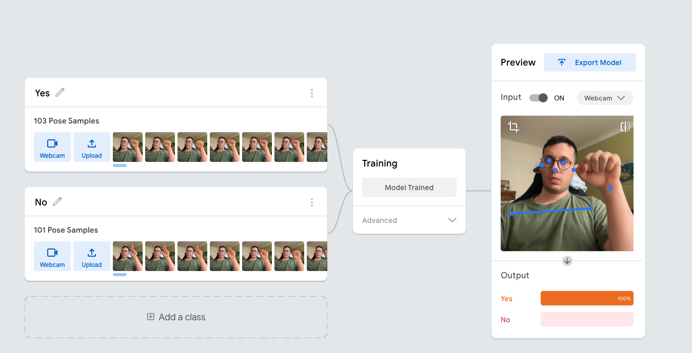This screenshot has width=692, height=353.
Task: Open the No class three-dot options menu
Action: [312, 202]
